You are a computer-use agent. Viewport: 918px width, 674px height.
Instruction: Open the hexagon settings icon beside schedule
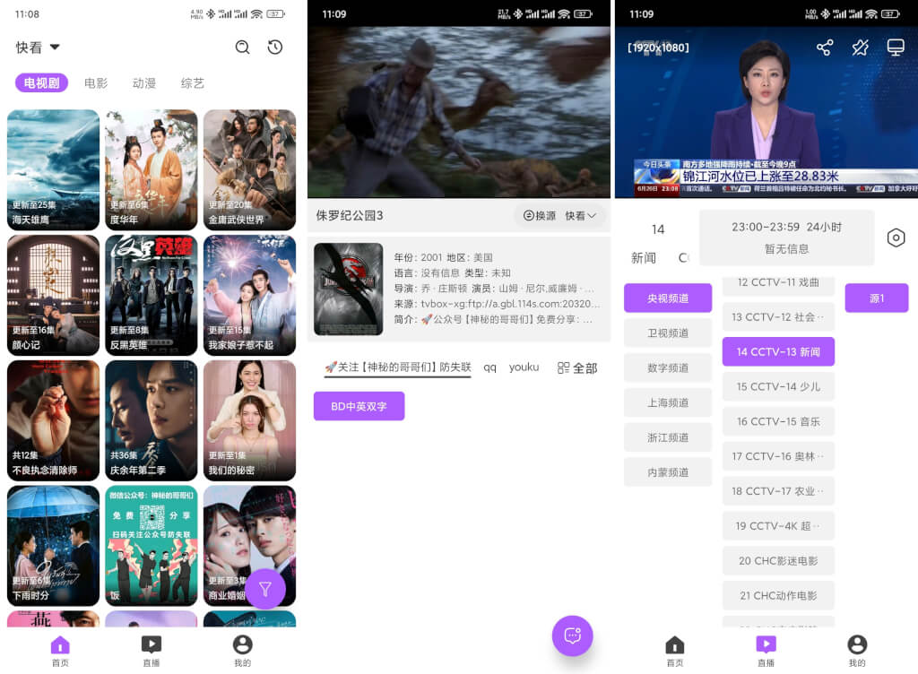click(896, 238)
